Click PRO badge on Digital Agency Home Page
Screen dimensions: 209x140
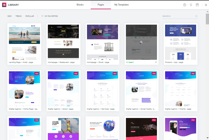pos(37,73)
